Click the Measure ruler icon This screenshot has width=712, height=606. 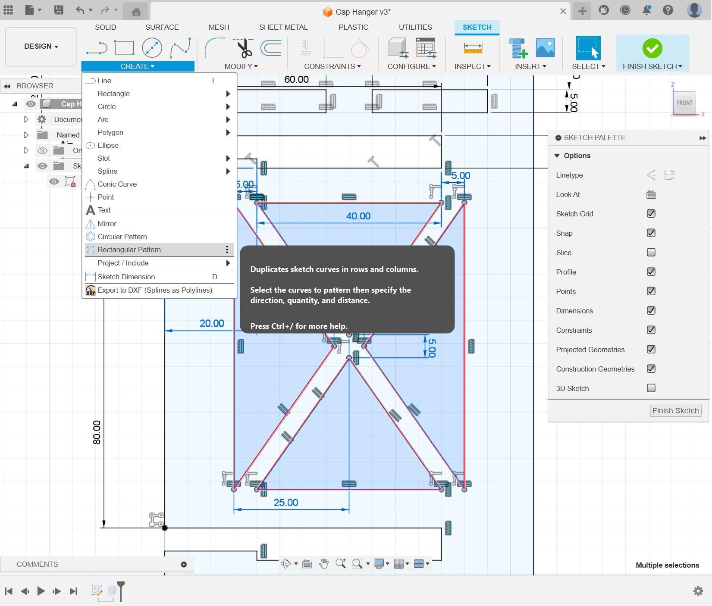click(x=473, y=48)
